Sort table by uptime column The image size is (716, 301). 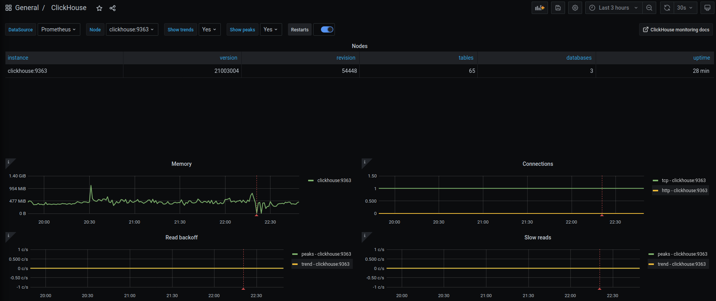702,58
